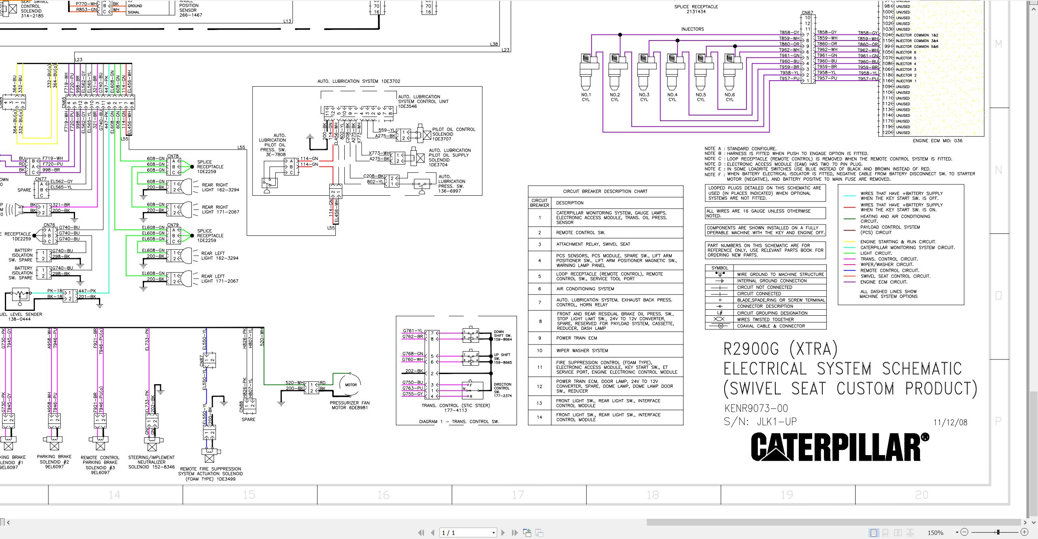Viewport: 1038px width, 539px height.
Task: Click the INJECTORS label
Action: [x=693, y=29]
